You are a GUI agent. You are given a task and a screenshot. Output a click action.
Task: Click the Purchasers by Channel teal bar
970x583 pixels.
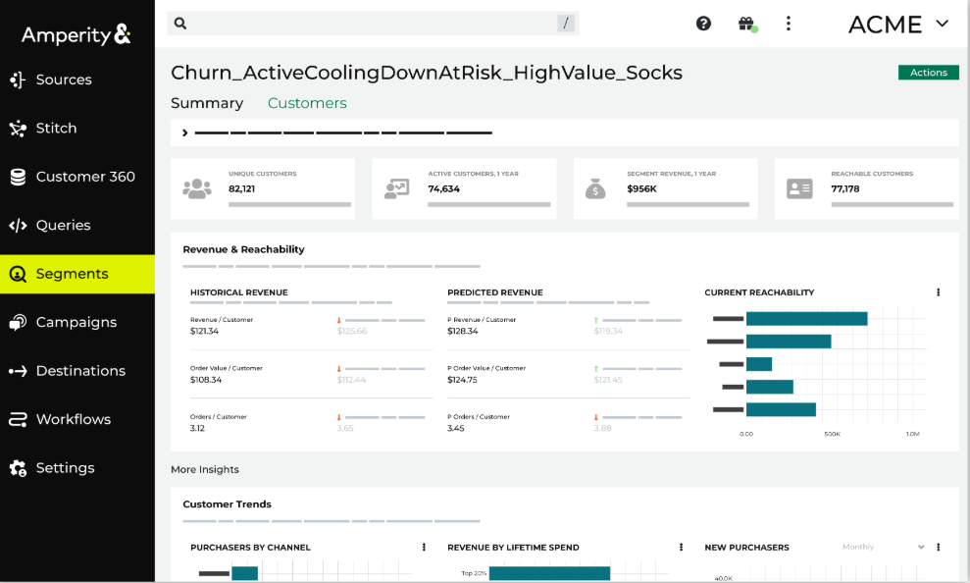(244, 573)
